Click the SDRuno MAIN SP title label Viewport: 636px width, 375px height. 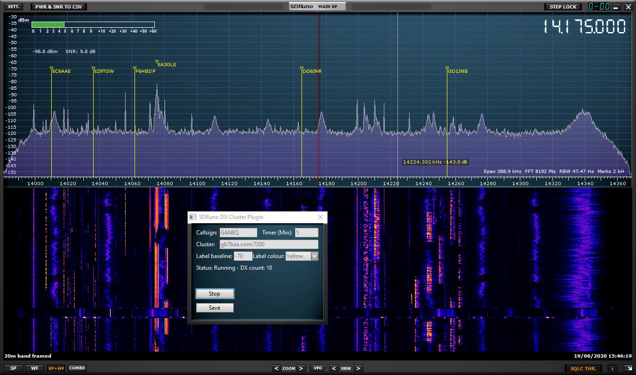pos(317,7)
